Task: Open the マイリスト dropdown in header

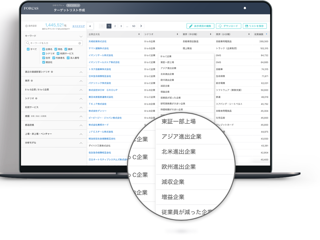Action: (73, 5)
